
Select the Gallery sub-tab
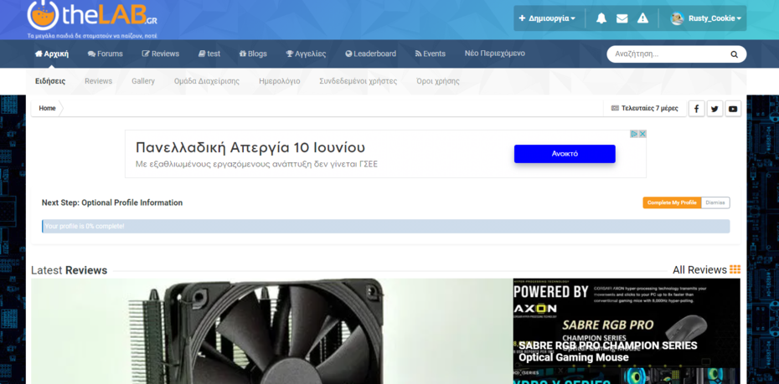(143, 81)
